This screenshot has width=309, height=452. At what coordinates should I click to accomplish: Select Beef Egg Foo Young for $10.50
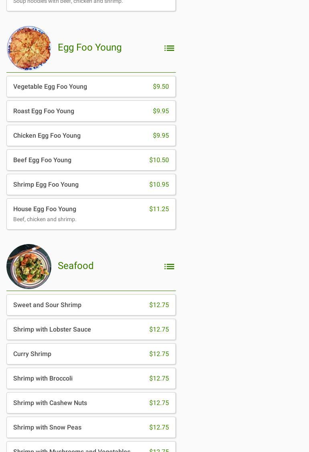point(91,160)
